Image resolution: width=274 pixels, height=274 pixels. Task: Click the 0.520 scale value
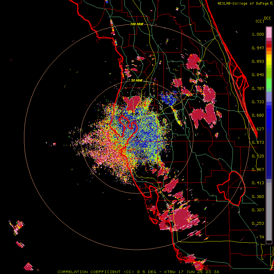coord(258,156)
